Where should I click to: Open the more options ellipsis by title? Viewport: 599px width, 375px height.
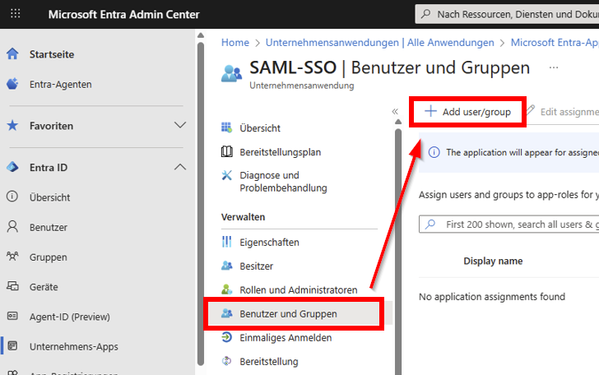click(553, 67)
